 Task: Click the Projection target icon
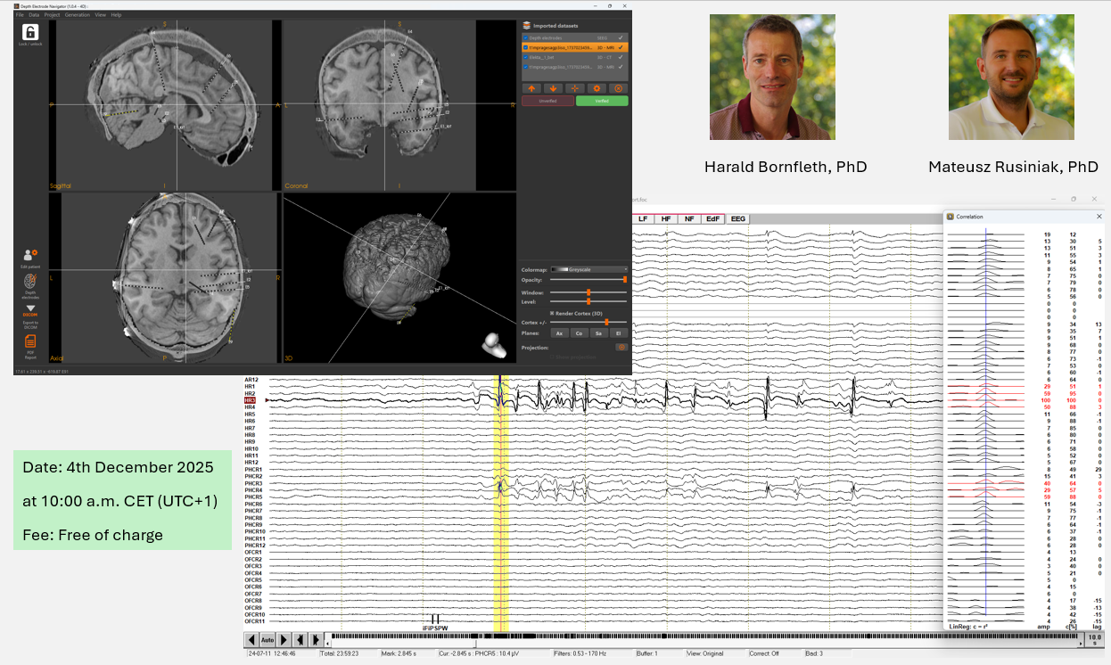pos(621,347)
